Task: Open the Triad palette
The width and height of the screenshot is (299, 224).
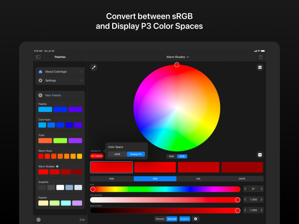Action: (x=60, y=139)
